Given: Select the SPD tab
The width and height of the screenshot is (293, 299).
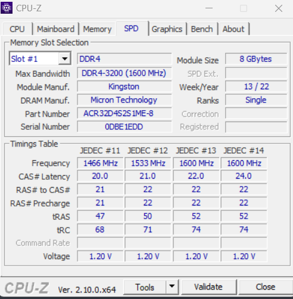Looking at the screenshot, I should (132, 29).
